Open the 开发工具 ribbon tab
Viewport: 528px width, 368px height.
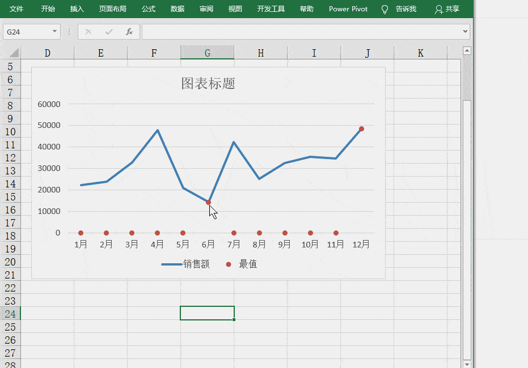(271, 9)
